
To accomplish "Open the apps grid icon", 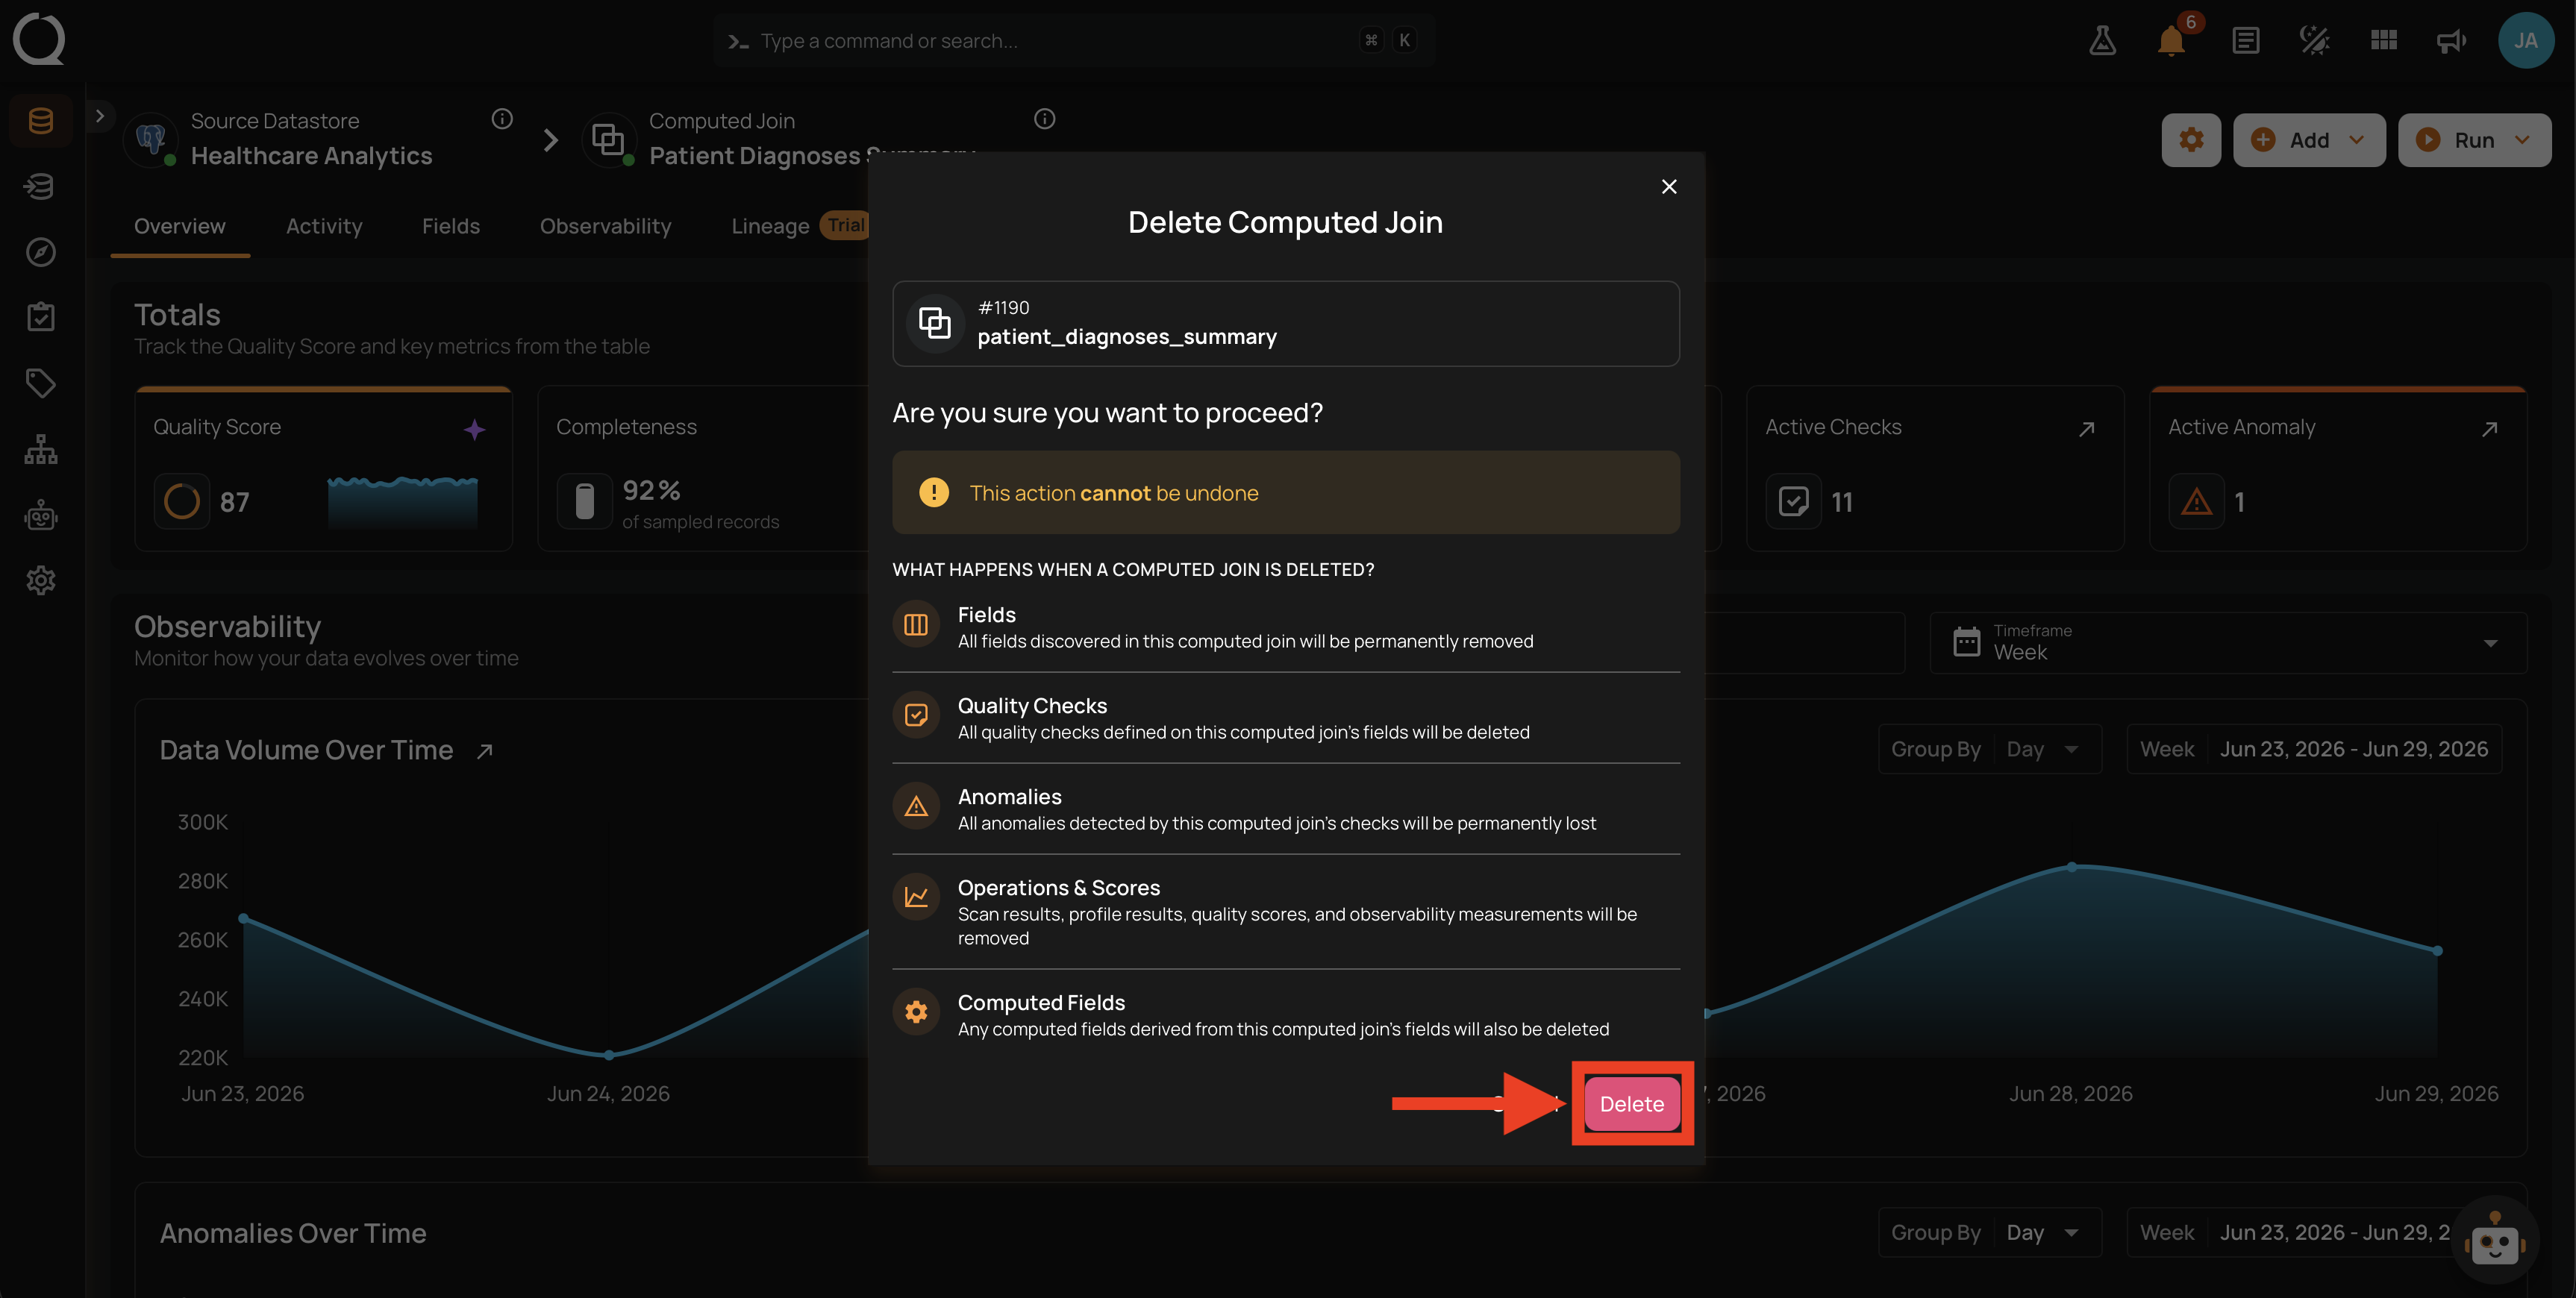I will pyautogui.click(x=2383, y=40).
